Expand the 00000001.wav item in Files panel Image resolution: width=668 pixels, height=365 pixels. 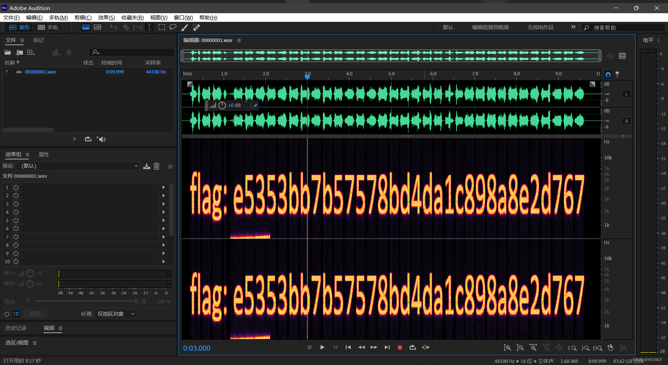(6, 72)
